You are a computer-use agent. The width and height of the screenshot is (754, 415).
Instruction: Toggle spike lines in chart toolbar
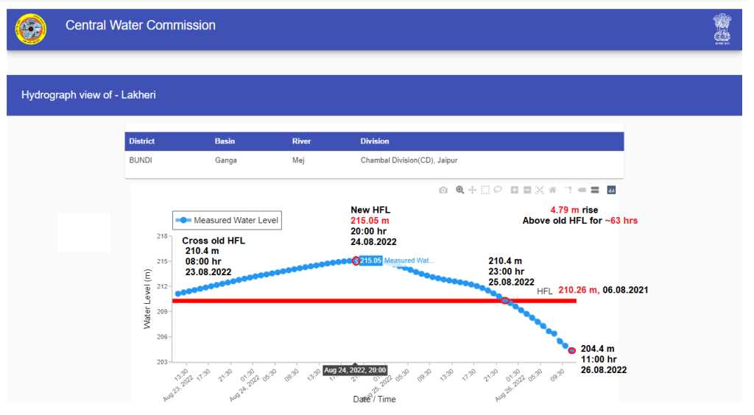click(x=569, y=190)
